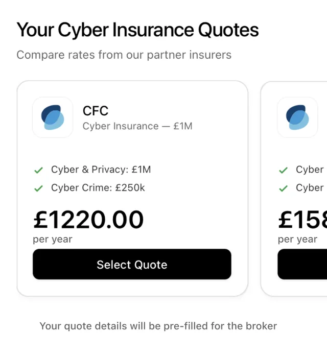Click the pre-filled broker details note
The height and width of the screenshot is (357, 327).
tap(158, 326)
